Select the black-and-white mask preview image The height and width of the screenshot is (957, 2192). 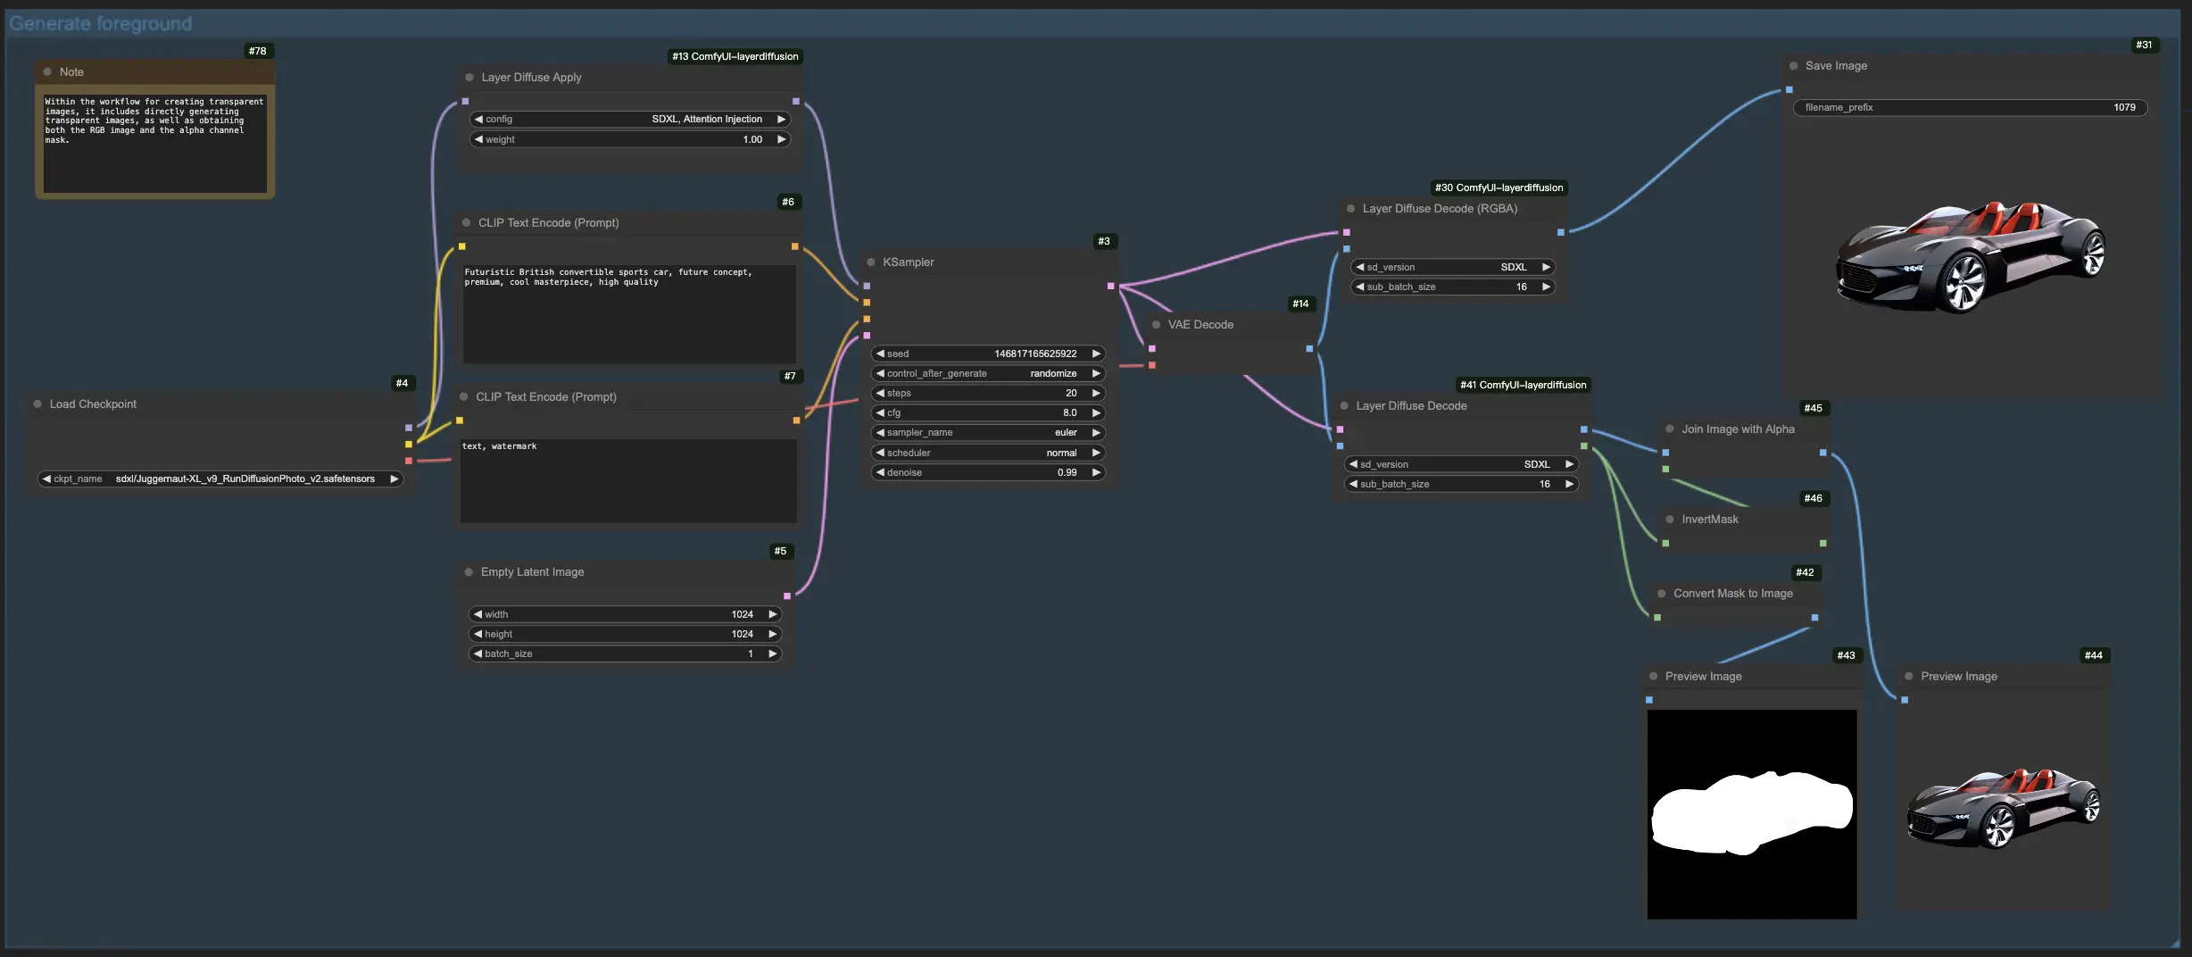(x=1752, y=814)
